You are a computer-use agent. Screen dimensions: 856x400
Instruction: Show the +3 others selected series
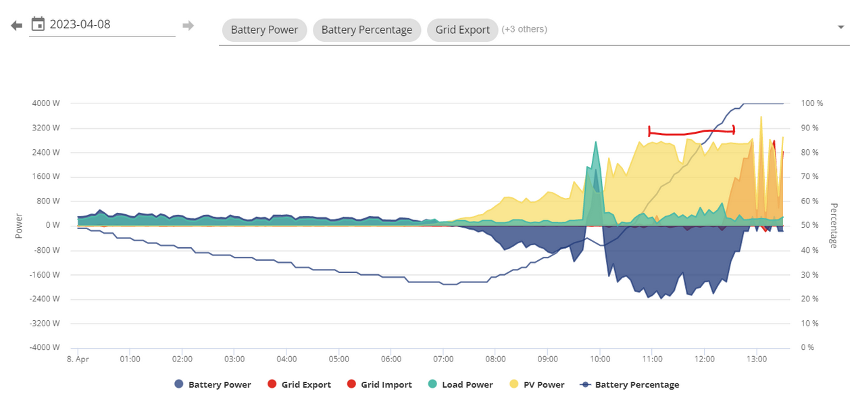coord(524,29)
